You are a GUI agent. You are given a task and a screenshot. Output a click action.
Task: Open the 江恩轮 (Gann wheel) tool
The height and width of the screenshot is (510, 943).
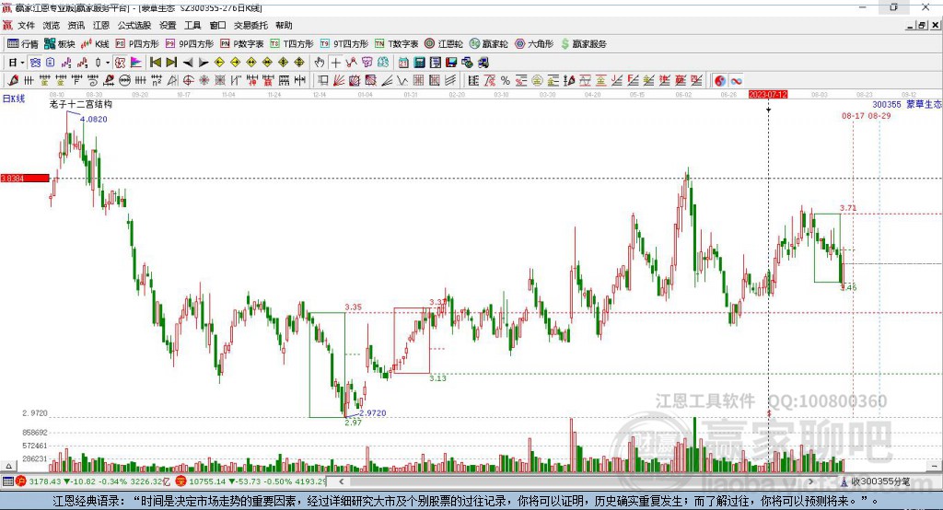[x=445, y=43]
